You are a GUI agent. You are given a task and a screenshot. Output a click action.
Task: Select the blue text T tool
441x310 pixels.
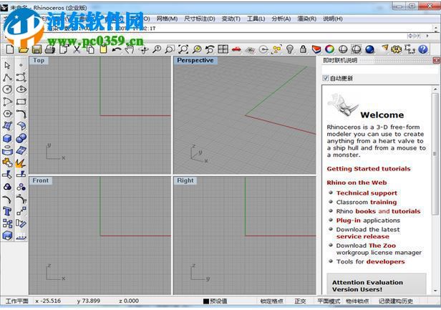[x=7, y=211]
